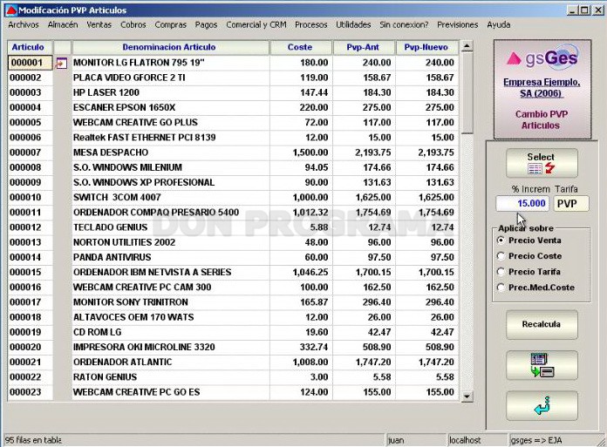Screen dimensions: 607x447
Task: Click the scrollbar down arrow of article table
Action: pos(467,396)
